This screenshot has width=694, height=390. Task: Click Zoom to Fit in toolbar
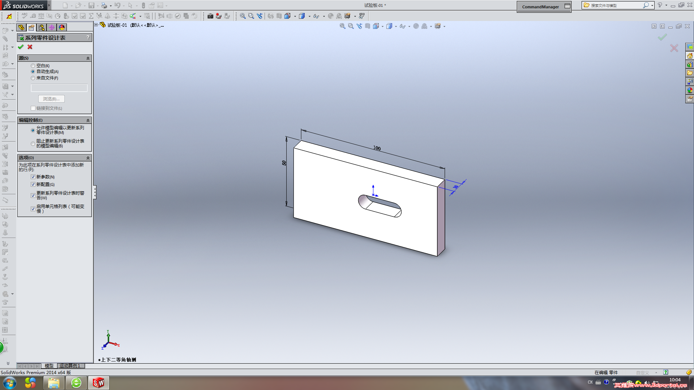click(243, 16)
